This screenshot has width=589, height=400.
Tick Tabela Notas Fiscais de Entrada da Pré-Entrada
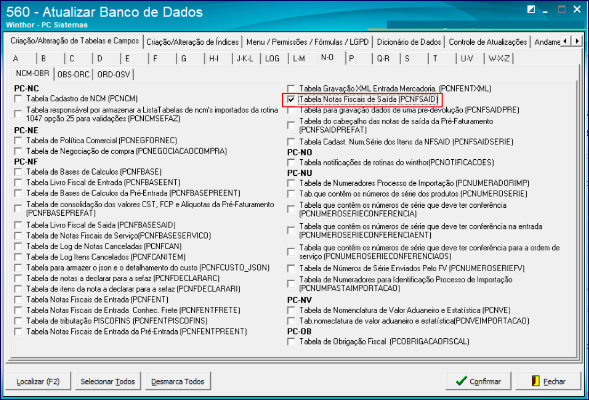[x=18, y=332]
